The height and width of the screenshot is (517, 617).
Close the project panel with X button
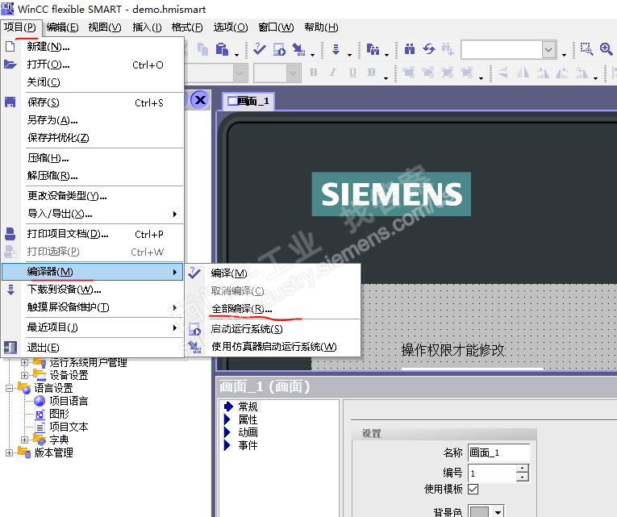[x=200, y=100]
